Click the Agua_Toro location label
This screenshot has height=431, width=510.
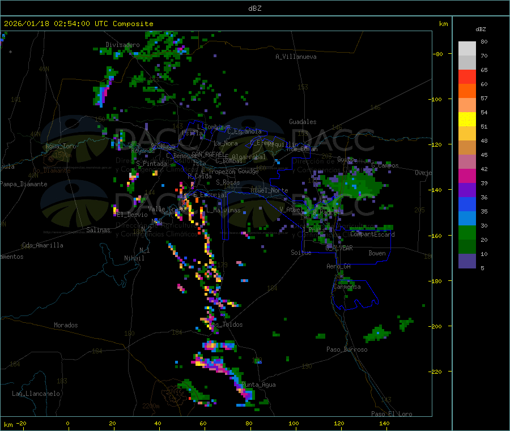coord(61,146)
